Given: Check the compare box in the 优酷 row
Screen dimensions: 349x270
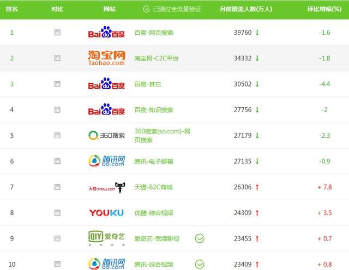Looking at the screenshot, I should (57, 213).
